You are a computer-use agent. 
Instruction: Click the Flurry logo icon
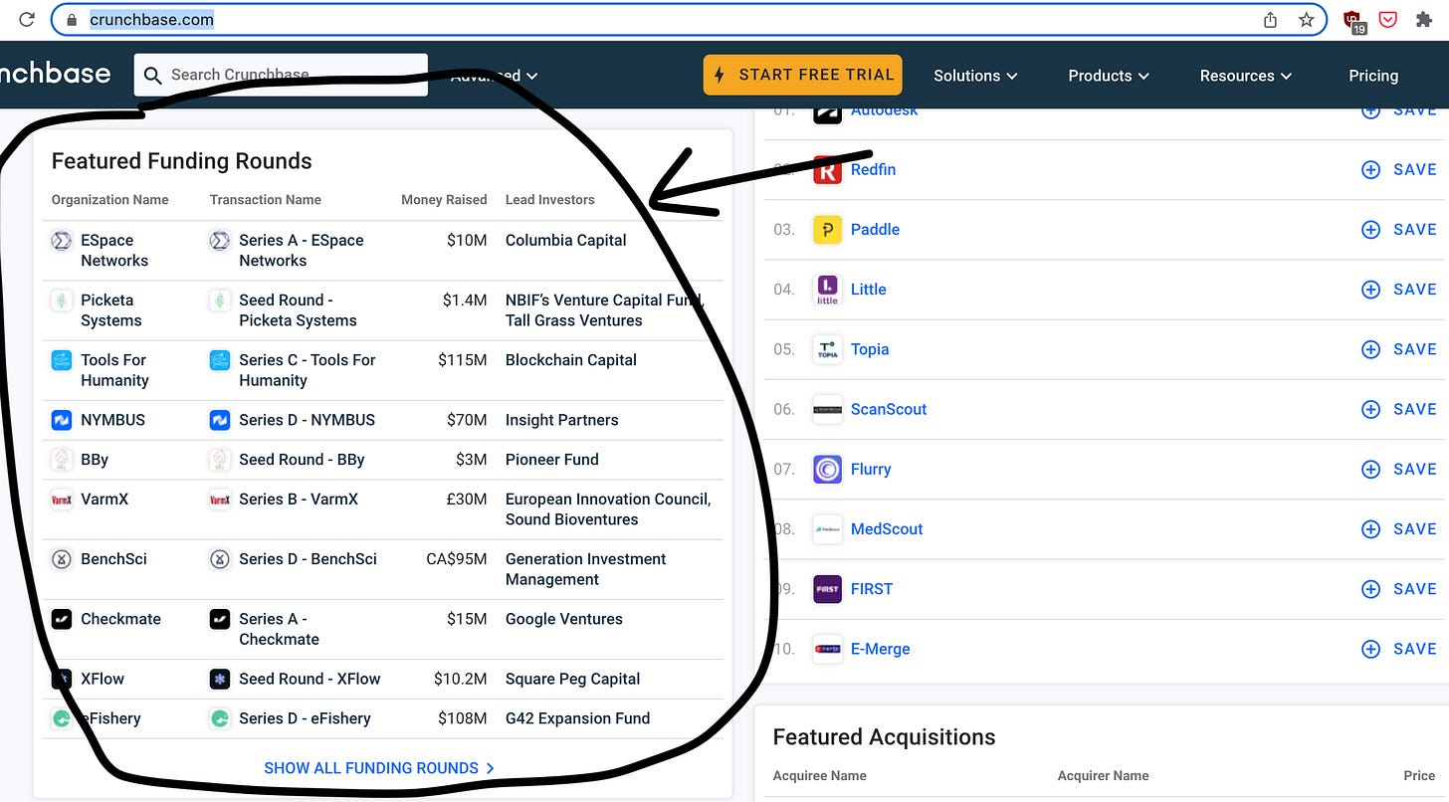click(x=827, y=469)
